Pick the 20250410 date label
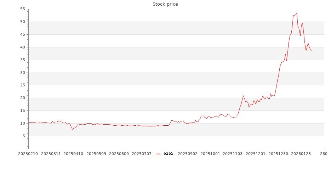Viewport: 331px width, 177px height. pos(73,154)
